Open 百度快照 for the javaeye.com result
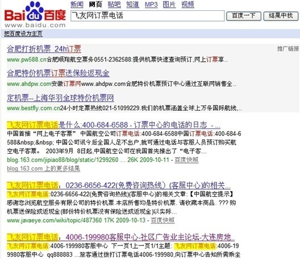The height and width of the screenshot is (259, 300). point(163,220)
